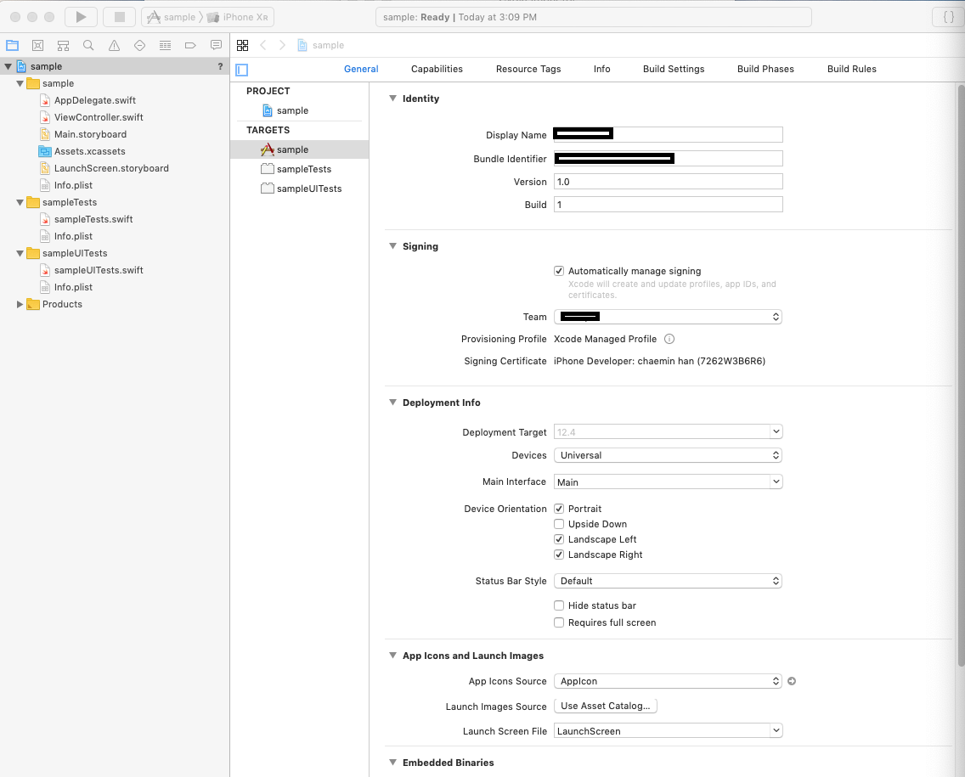Screen dimensions: 965x777
Task: Open the Symbol navigator
Action: [63, 45]
